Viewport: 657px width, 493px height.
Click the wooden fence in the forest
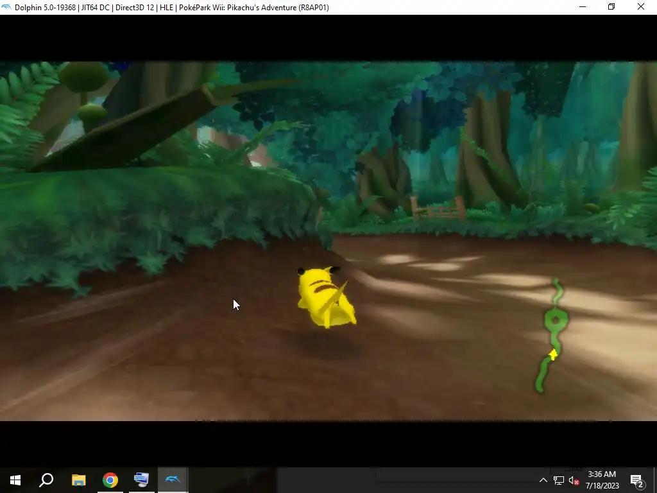[438, 209]
